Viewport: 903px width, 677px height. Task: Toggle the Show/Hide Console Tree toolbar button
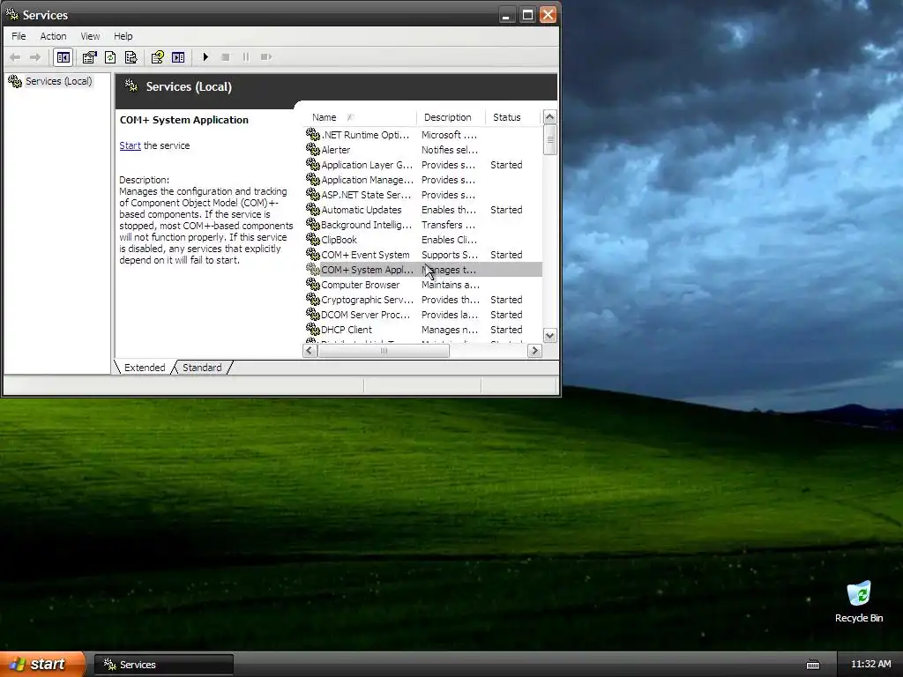coord(63,57)
